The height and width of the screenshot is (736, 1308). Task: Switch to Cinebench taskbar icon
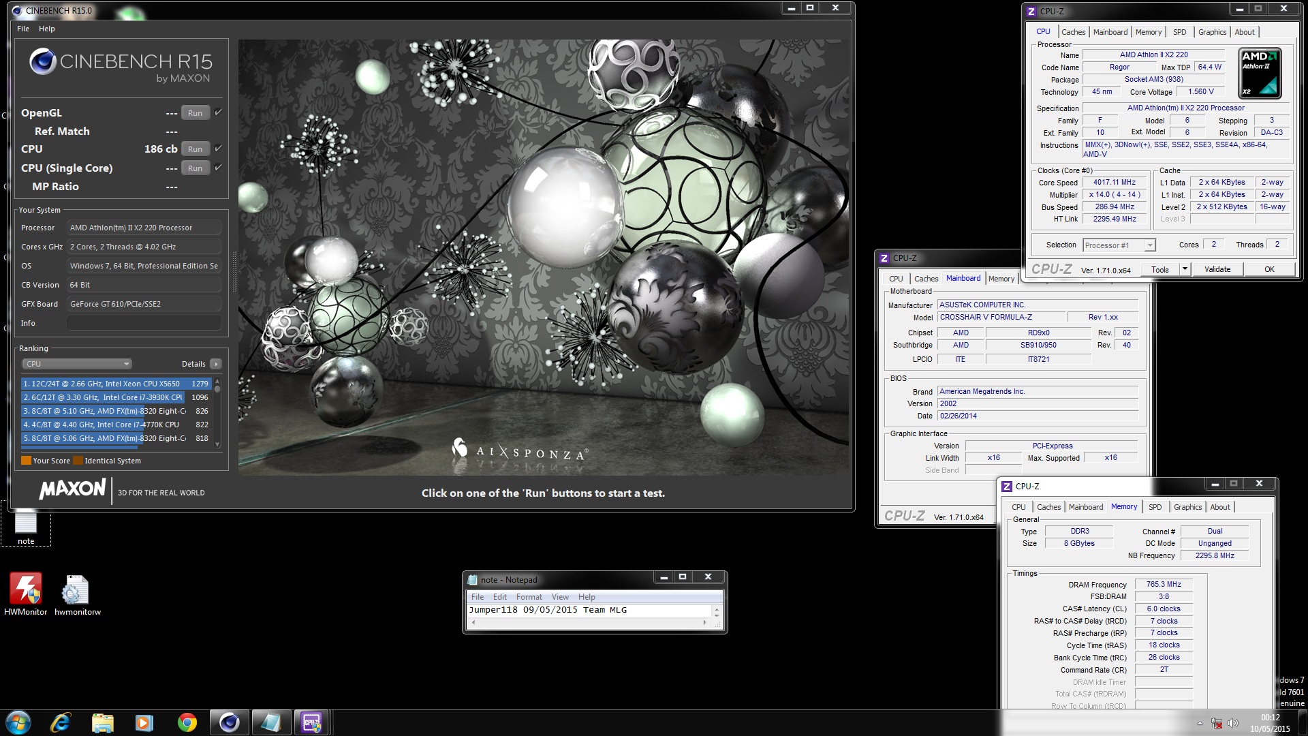tap(229, 722)
